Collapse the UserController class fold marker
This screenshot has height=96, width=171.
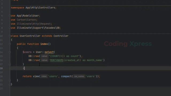(10, 36)
